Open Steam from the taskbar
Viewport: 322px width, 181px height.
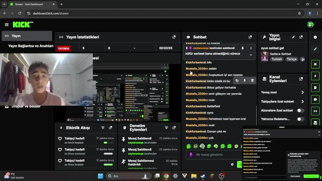(203, 176)
